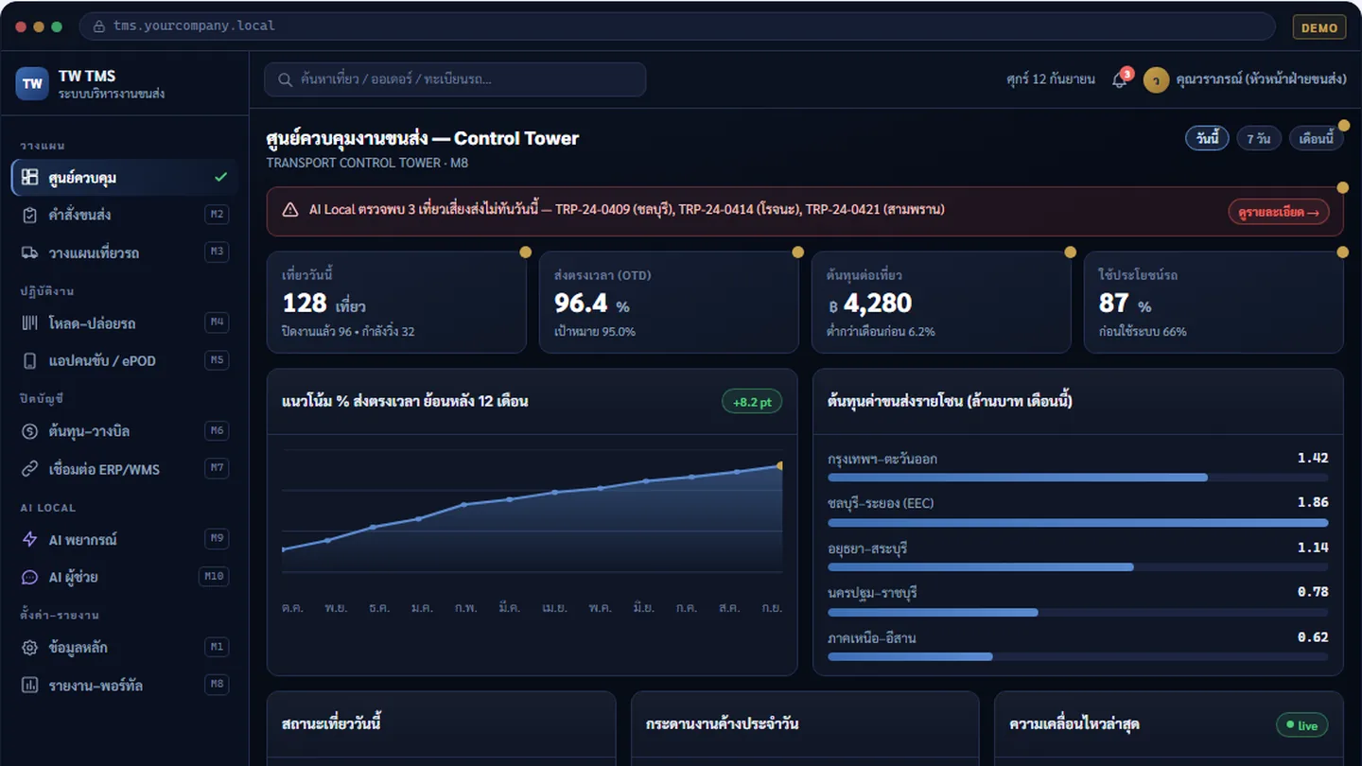Click the user name คุณวราภรณ์
This screenshot has height=766, width=1362.
pyautogui.click(x=1261, y=79)
